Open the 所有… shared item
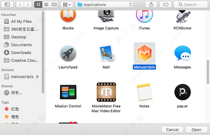The height and width of the screenshot is (135, 210). click(x=13, y=93)
